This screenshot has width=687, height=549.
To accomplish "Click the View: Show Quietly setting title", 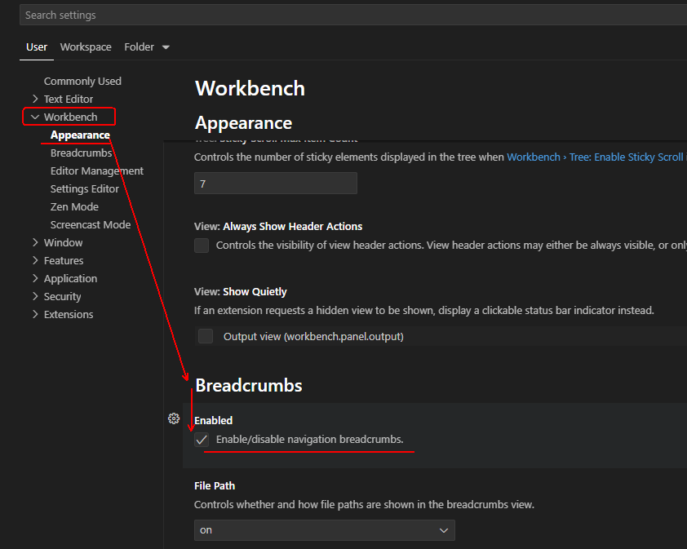I will pyautogui.click(x=241, y=291).
